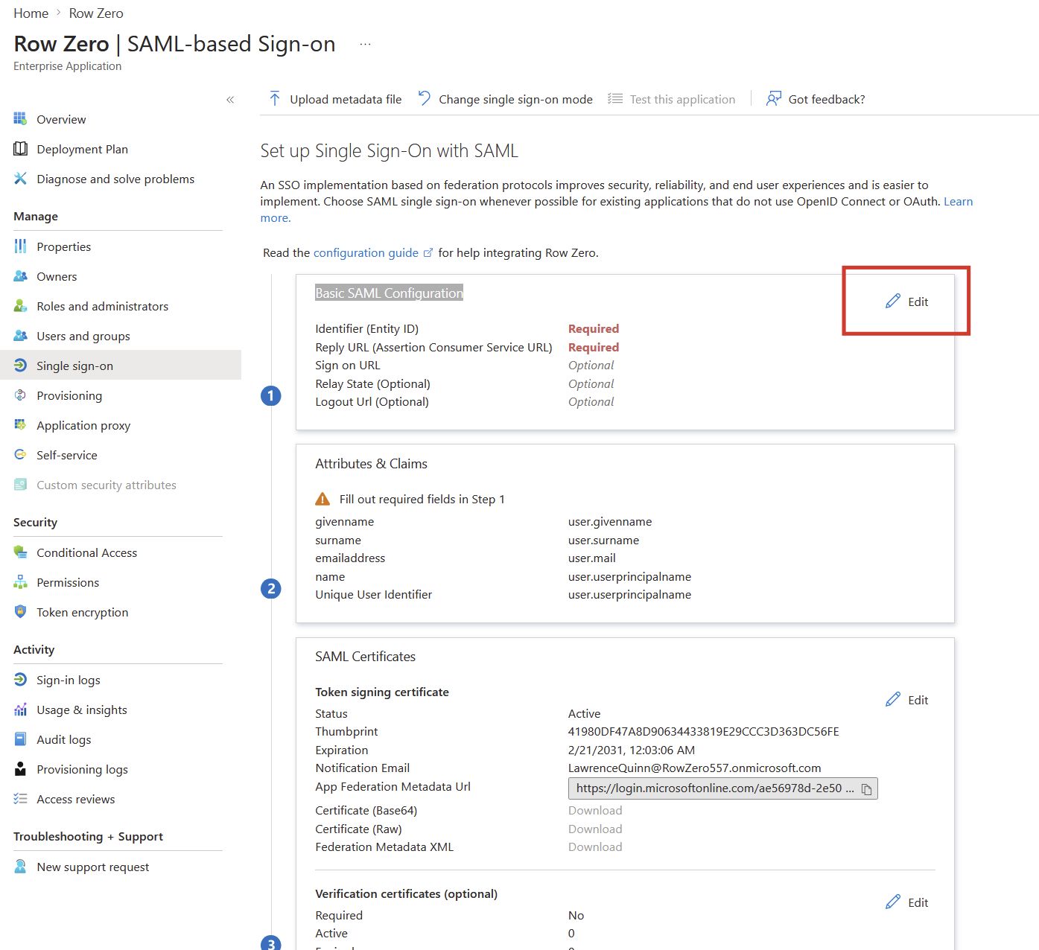1039x950 pixels.
Task: Download Certificate (Base64)
Action: (595, 810)
